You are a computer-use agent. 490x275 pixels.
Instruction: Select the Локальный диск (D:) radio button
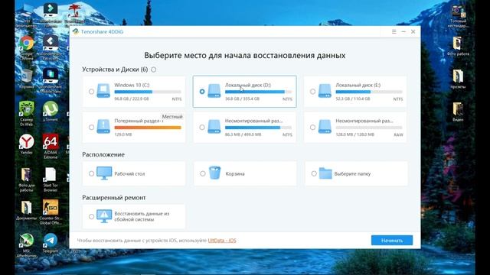[202, 92]
